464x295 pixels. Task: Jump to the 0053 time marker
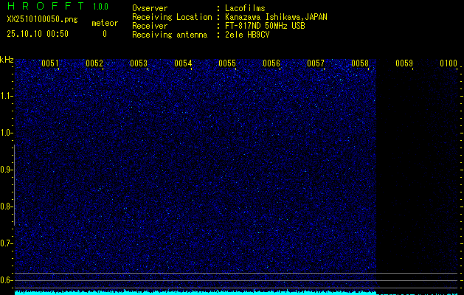(139, 63)
